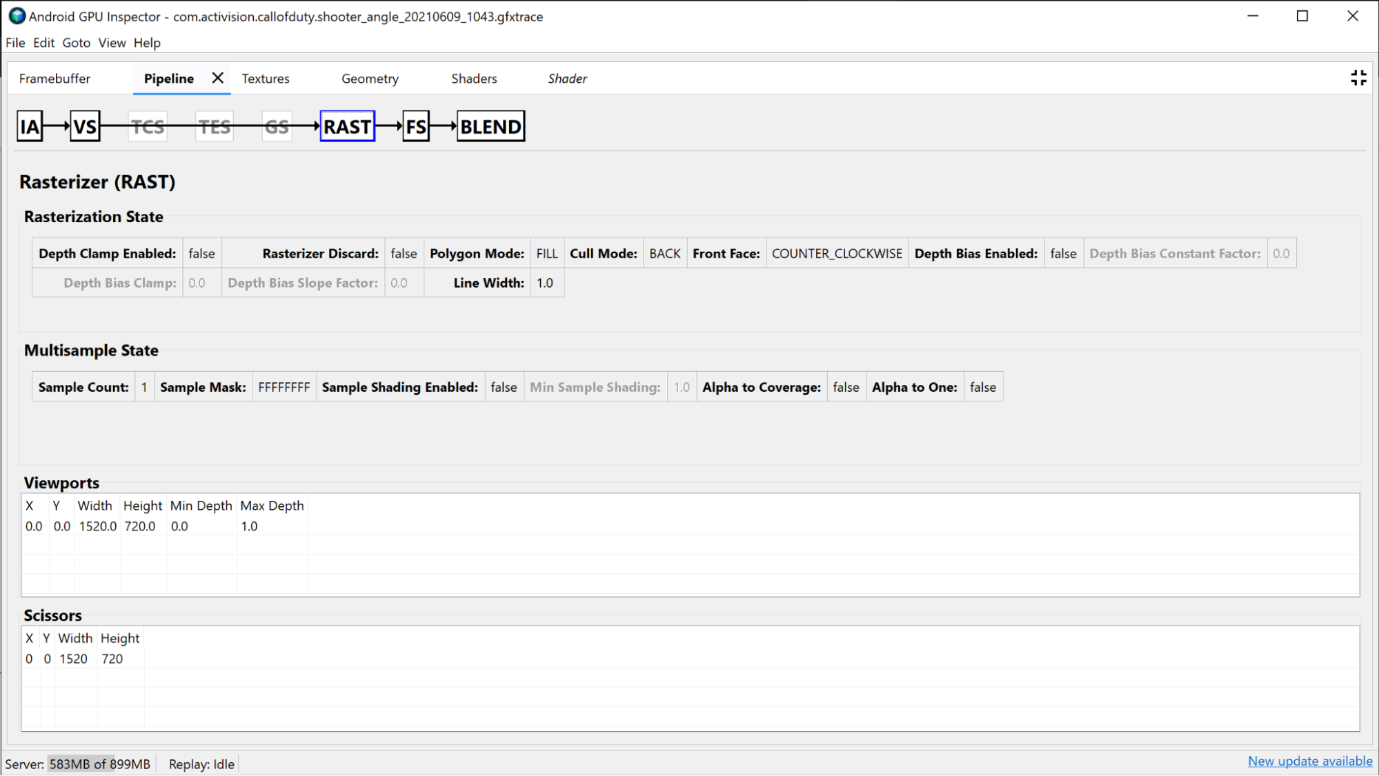Switch to the Framebuffer tab
The height and width of the screenshot is (776, 1379).
(x=54, y=79)
